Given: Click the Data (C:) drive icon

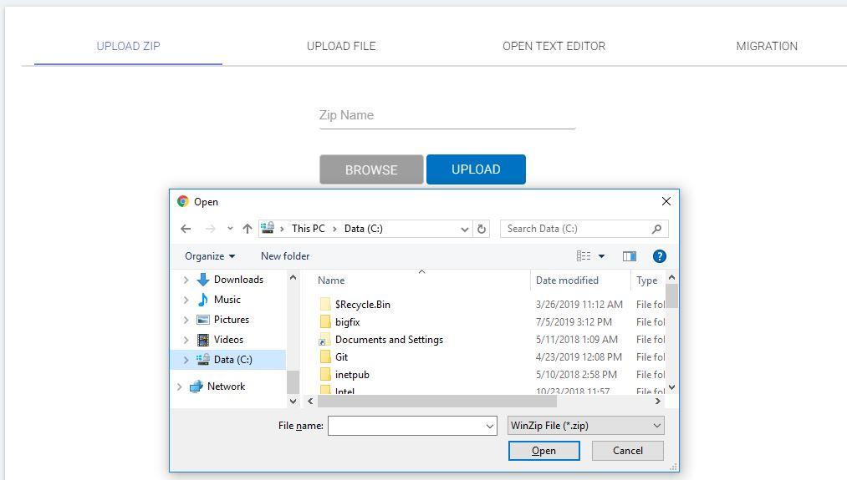Looking at the screenshot, I should (203, 359).
